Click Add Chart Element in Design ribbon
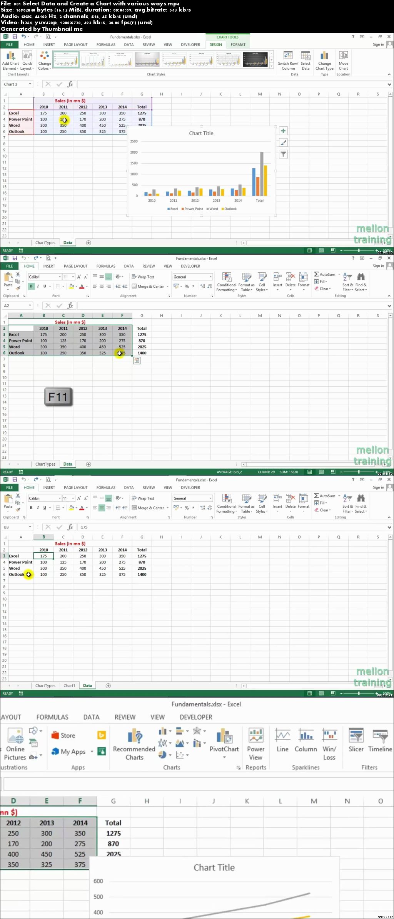The width and height of the screenshot is (394, 919). pyautogui.click(x=10, y=61)
